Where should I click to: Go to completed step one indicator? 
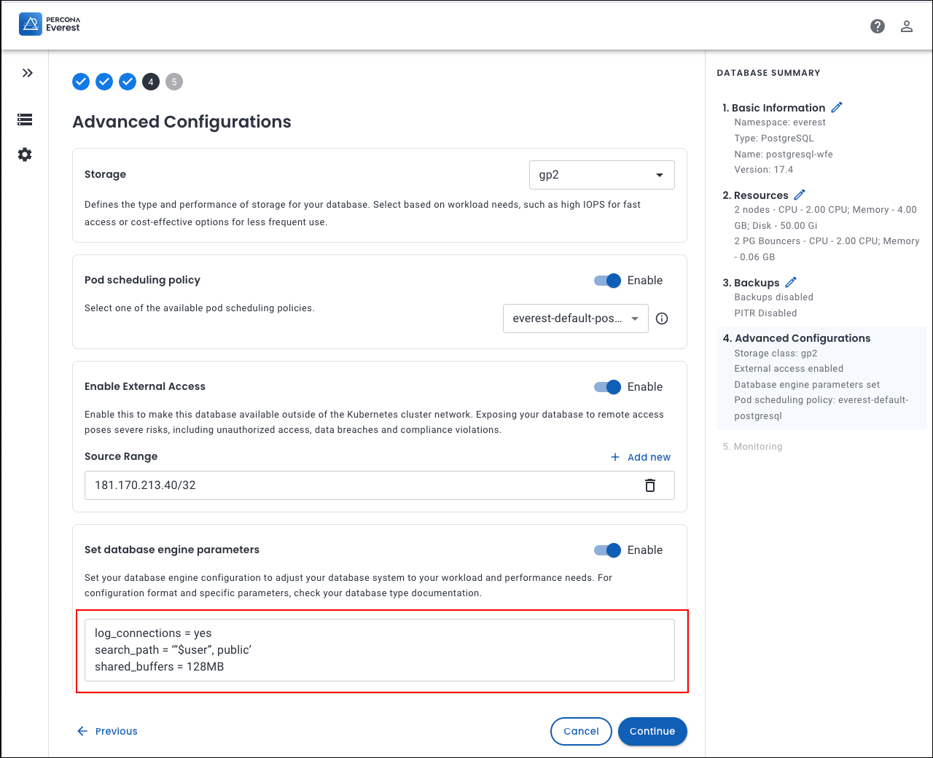81,82
